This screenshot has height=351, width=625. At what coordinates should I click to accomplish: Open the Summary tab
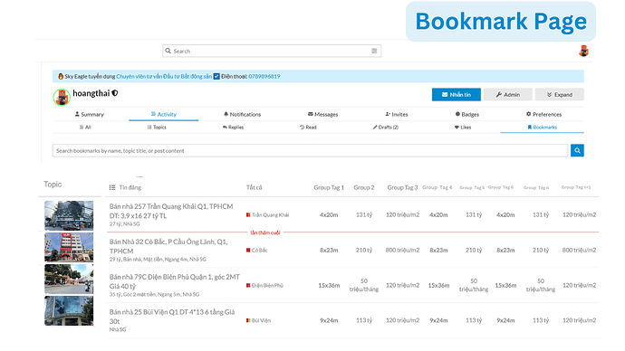pos(90,114)
